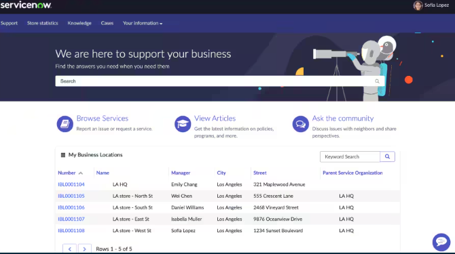The image size is (455, 254).
Task: Sort by the Street column header
Action: [x=259, y=173]
